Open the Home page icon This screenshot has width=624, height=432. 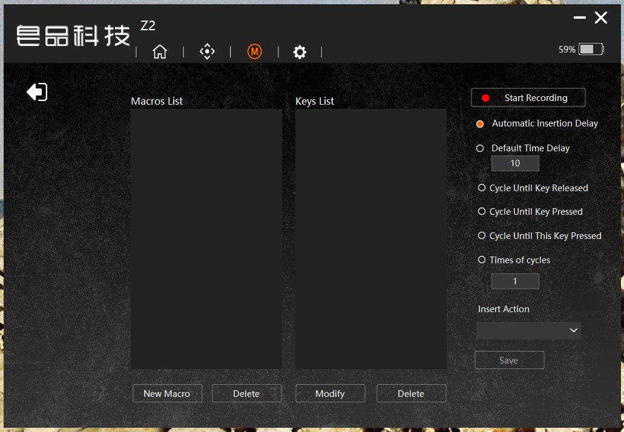tap(160, 51)
